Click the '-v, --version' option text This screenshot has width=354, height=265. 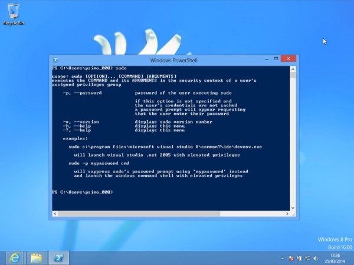[81, 122]
